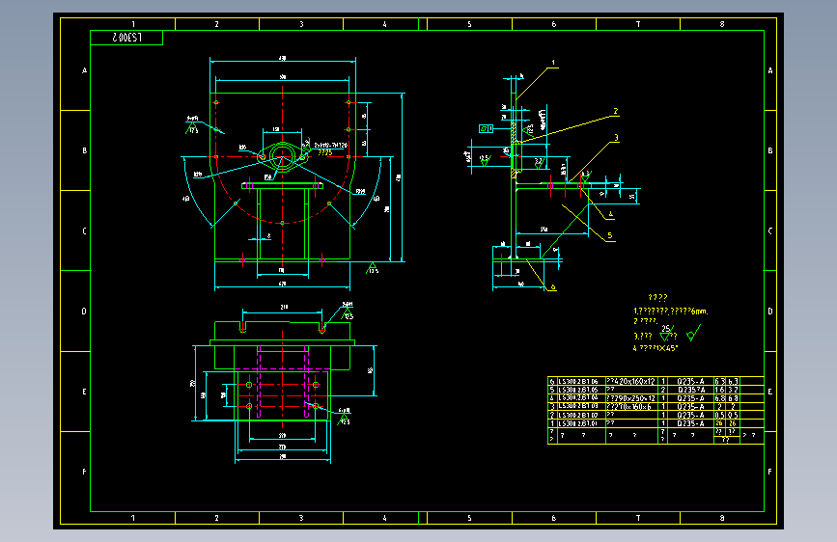Select the '??70x160x6' cell in parts table

tap(630, 407)
